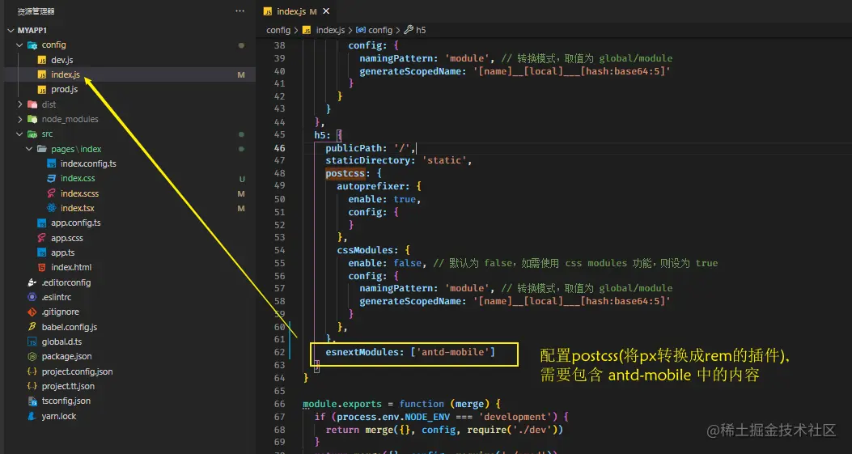This screenshot has width=852, height=454.
Task: Click the key icon before h5 breadcrumb
Action: click(409, 30)
